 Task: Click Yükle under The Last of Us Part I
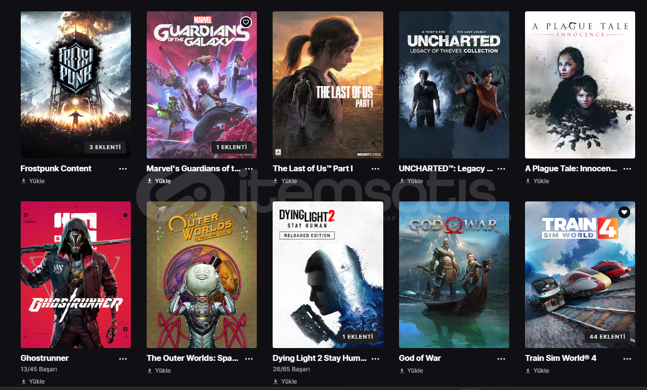point(289,181)
